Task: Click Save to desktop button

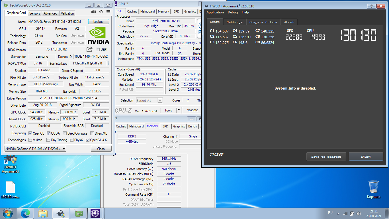Action: point(326,157)
